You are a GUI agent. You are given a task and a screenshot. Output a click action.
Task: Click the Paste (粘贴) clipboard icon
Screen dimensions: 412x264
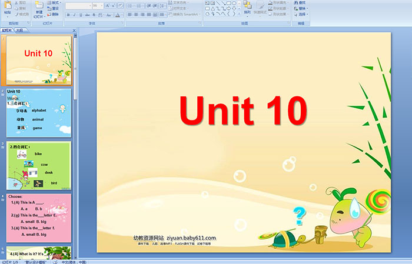tap(8, 5)
